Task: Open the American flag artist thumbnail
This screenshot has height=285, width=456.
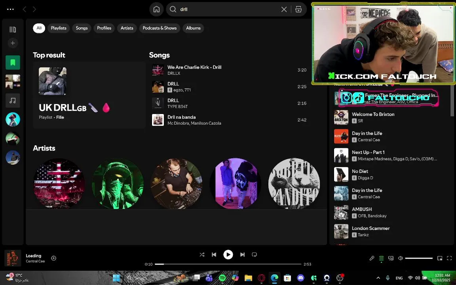Action: 59,184
